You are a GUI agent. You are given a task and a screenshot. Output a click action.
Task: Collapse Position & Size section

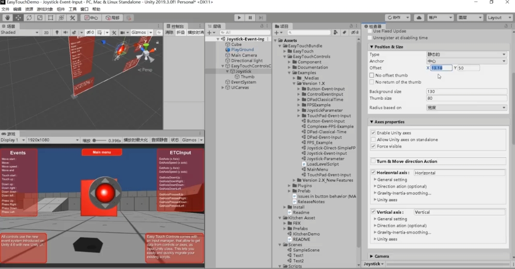point(372,47)
